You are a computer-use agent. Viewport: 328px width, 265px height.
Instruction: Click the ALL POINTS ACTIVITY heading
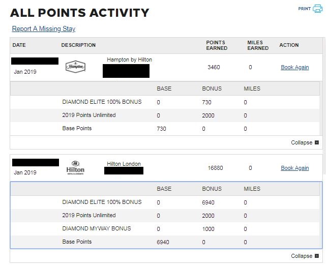tap(79, 13)
